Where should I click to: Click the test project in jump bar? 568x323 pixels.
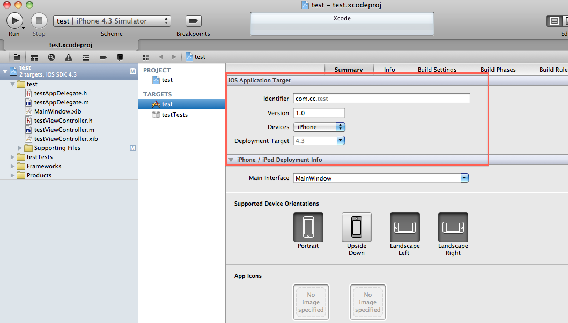pos(196,57)
